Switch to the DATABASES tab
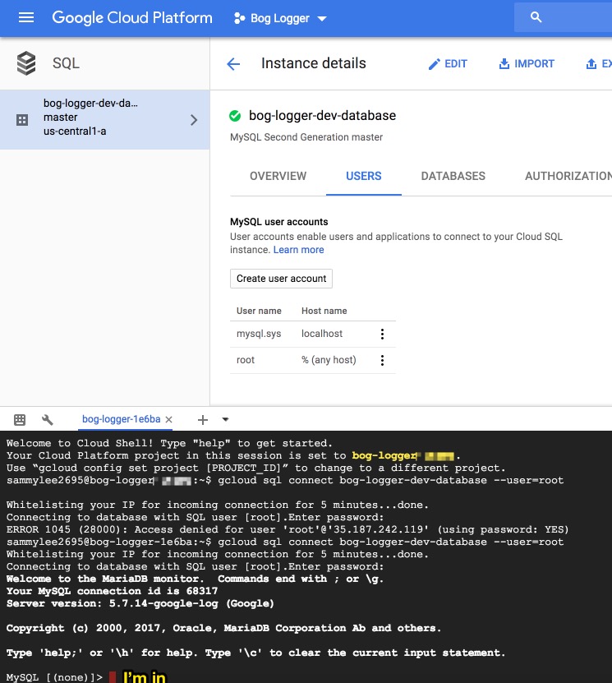The image size is (612, 683). point(453,176)
